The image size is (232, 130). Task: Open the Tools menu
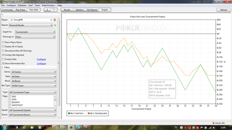tap(37, 6)
